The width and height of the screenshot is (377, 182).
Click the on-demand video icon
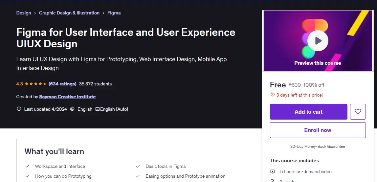[273, 172]
